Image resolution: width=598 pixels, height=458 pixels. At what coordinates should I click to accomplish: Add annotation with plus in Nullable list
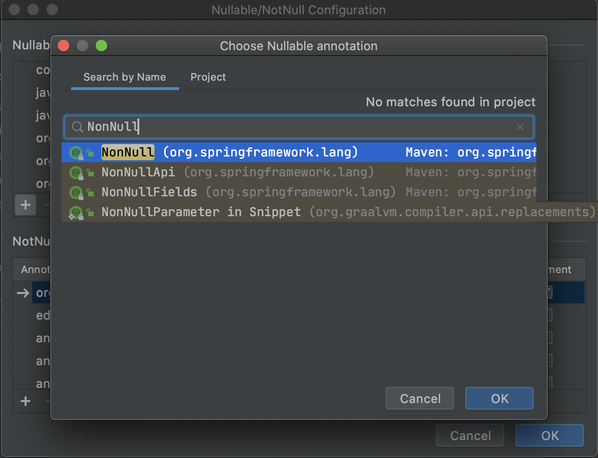26,205
